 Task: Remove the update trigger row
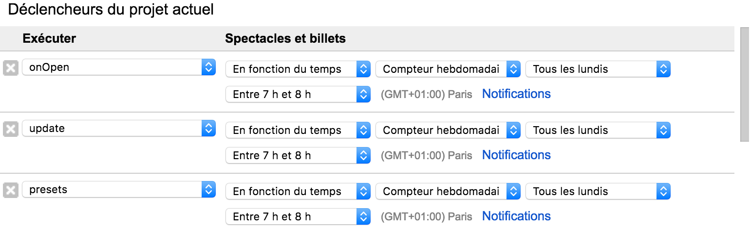[11, 129]
